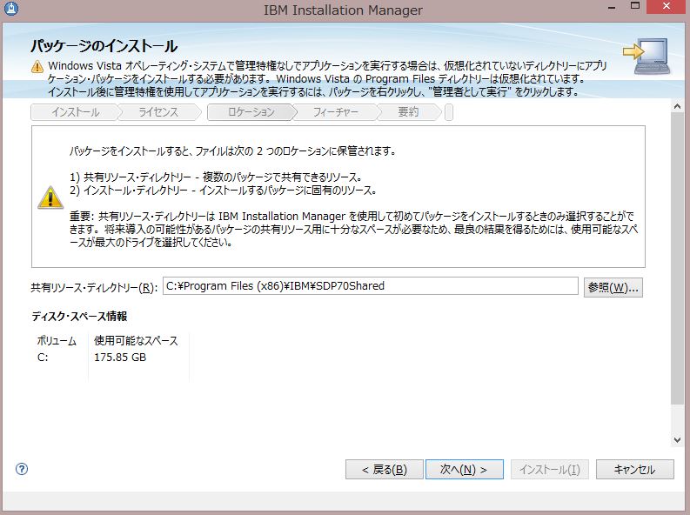690x515 pixels.
Task: Click the yellow warning icon in the header
Action: click(x=37, y=66)
